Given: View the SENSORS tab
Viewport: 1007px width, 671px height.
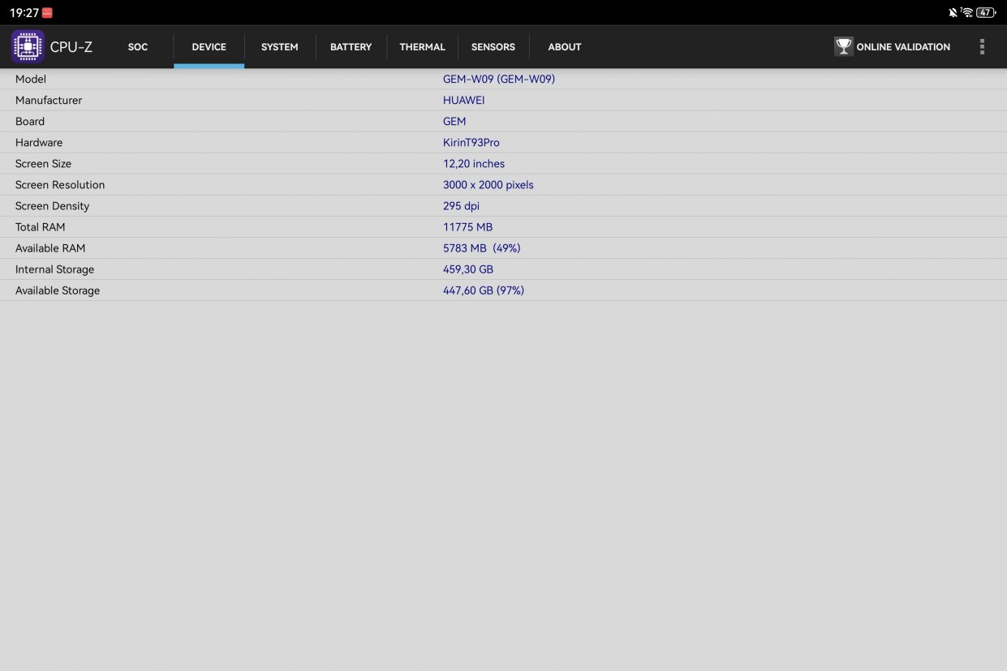Looking at the screenshot, I should click(x=493, y=46).
